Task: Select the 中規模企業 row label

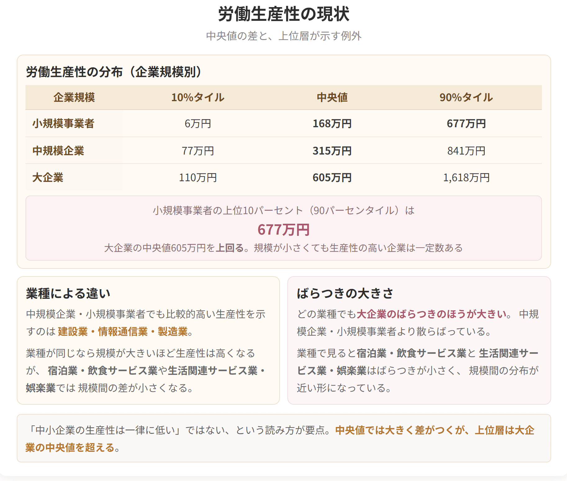Action: [x=58, y=151]
